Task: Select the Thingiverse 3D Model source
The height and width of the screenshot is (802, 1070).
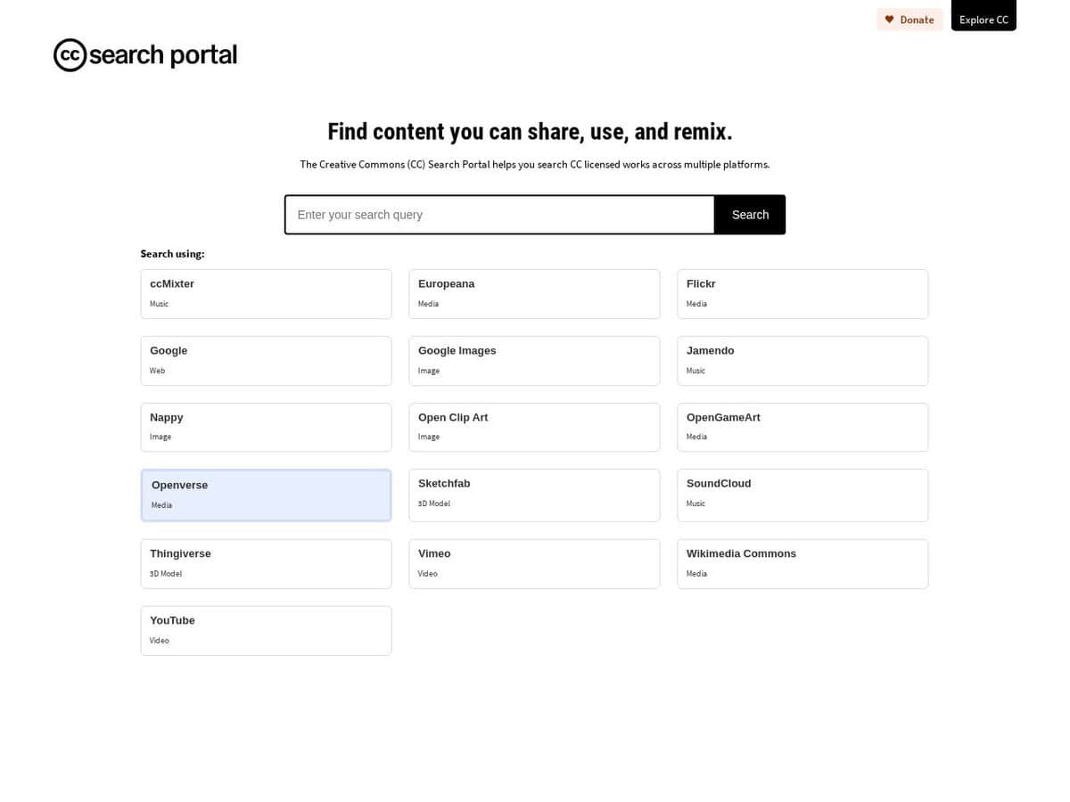Action: 266,564
